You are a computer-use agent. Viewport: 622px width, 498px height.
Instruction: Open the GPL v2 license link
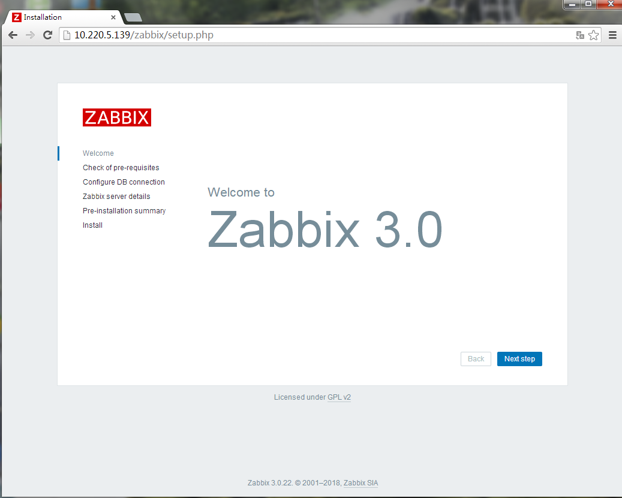339,397
